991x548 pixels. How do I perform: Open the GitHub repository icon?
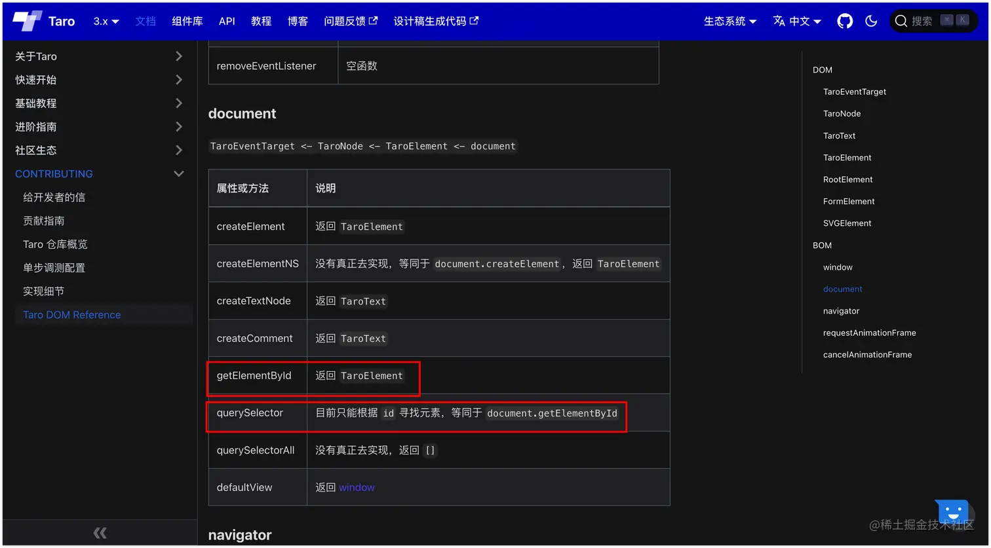tap(845, 21)
